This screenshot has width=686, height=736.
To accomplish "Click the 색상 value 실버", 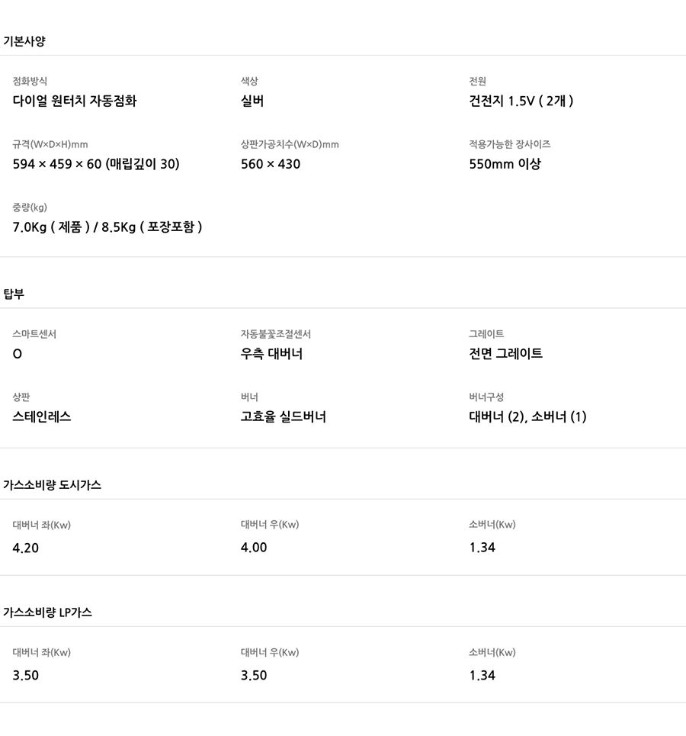I will coord(252,101).
